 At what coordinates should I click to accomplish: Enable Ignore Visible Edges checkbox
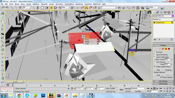(x=155, y=57)
